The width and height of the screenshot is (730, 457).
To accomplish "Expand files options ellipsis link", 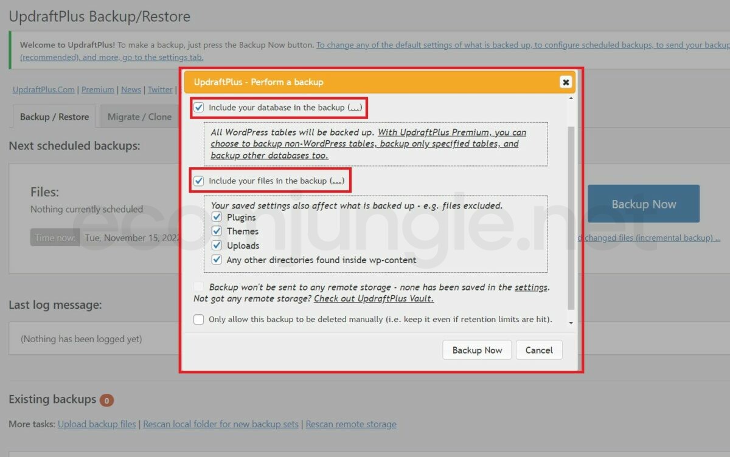I will [x=337, y=180].
